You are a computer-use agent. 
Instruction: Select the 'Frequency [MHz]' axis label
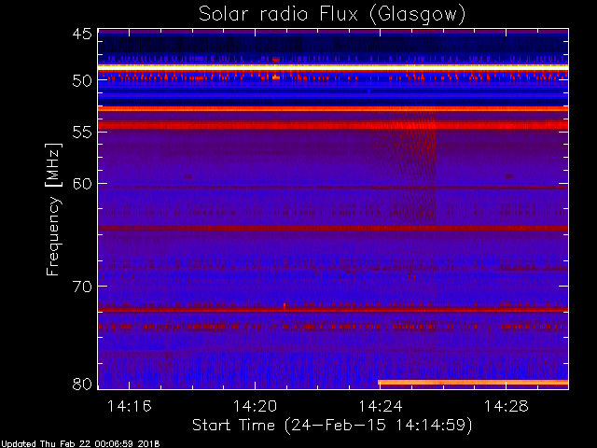[x=53, y=209]
